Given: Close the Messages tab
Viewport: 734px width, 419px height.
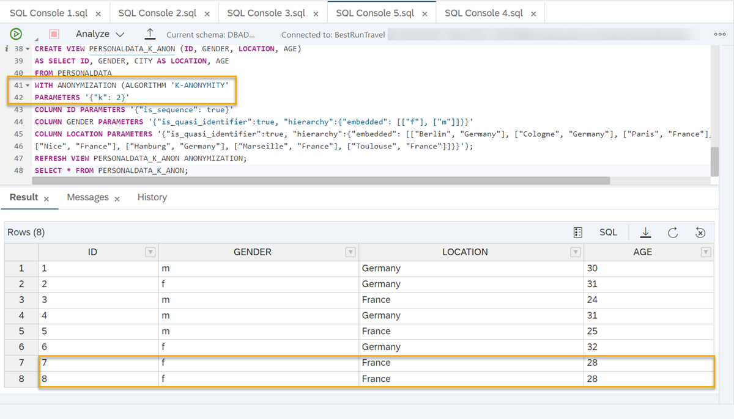Looking at the screenshot, I should pos(117,199).
